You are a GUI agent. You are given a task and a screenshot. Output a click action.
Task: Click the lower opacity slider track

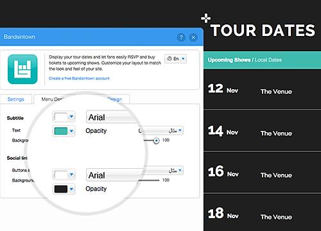point(149,180)
